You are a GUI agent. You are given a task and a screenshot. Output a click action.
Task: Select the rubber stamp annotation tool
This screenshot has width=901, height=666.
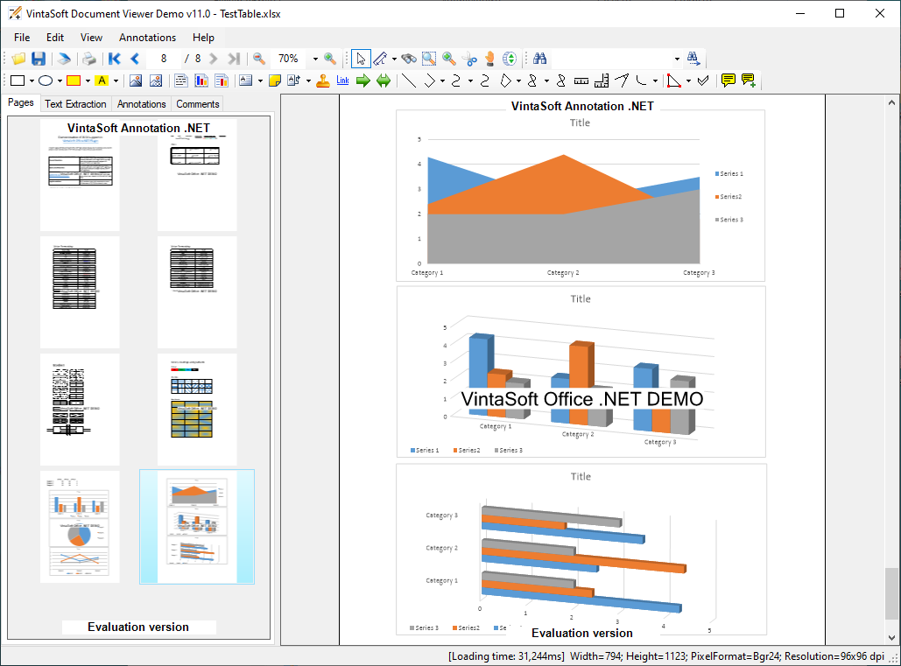(323, 81)
